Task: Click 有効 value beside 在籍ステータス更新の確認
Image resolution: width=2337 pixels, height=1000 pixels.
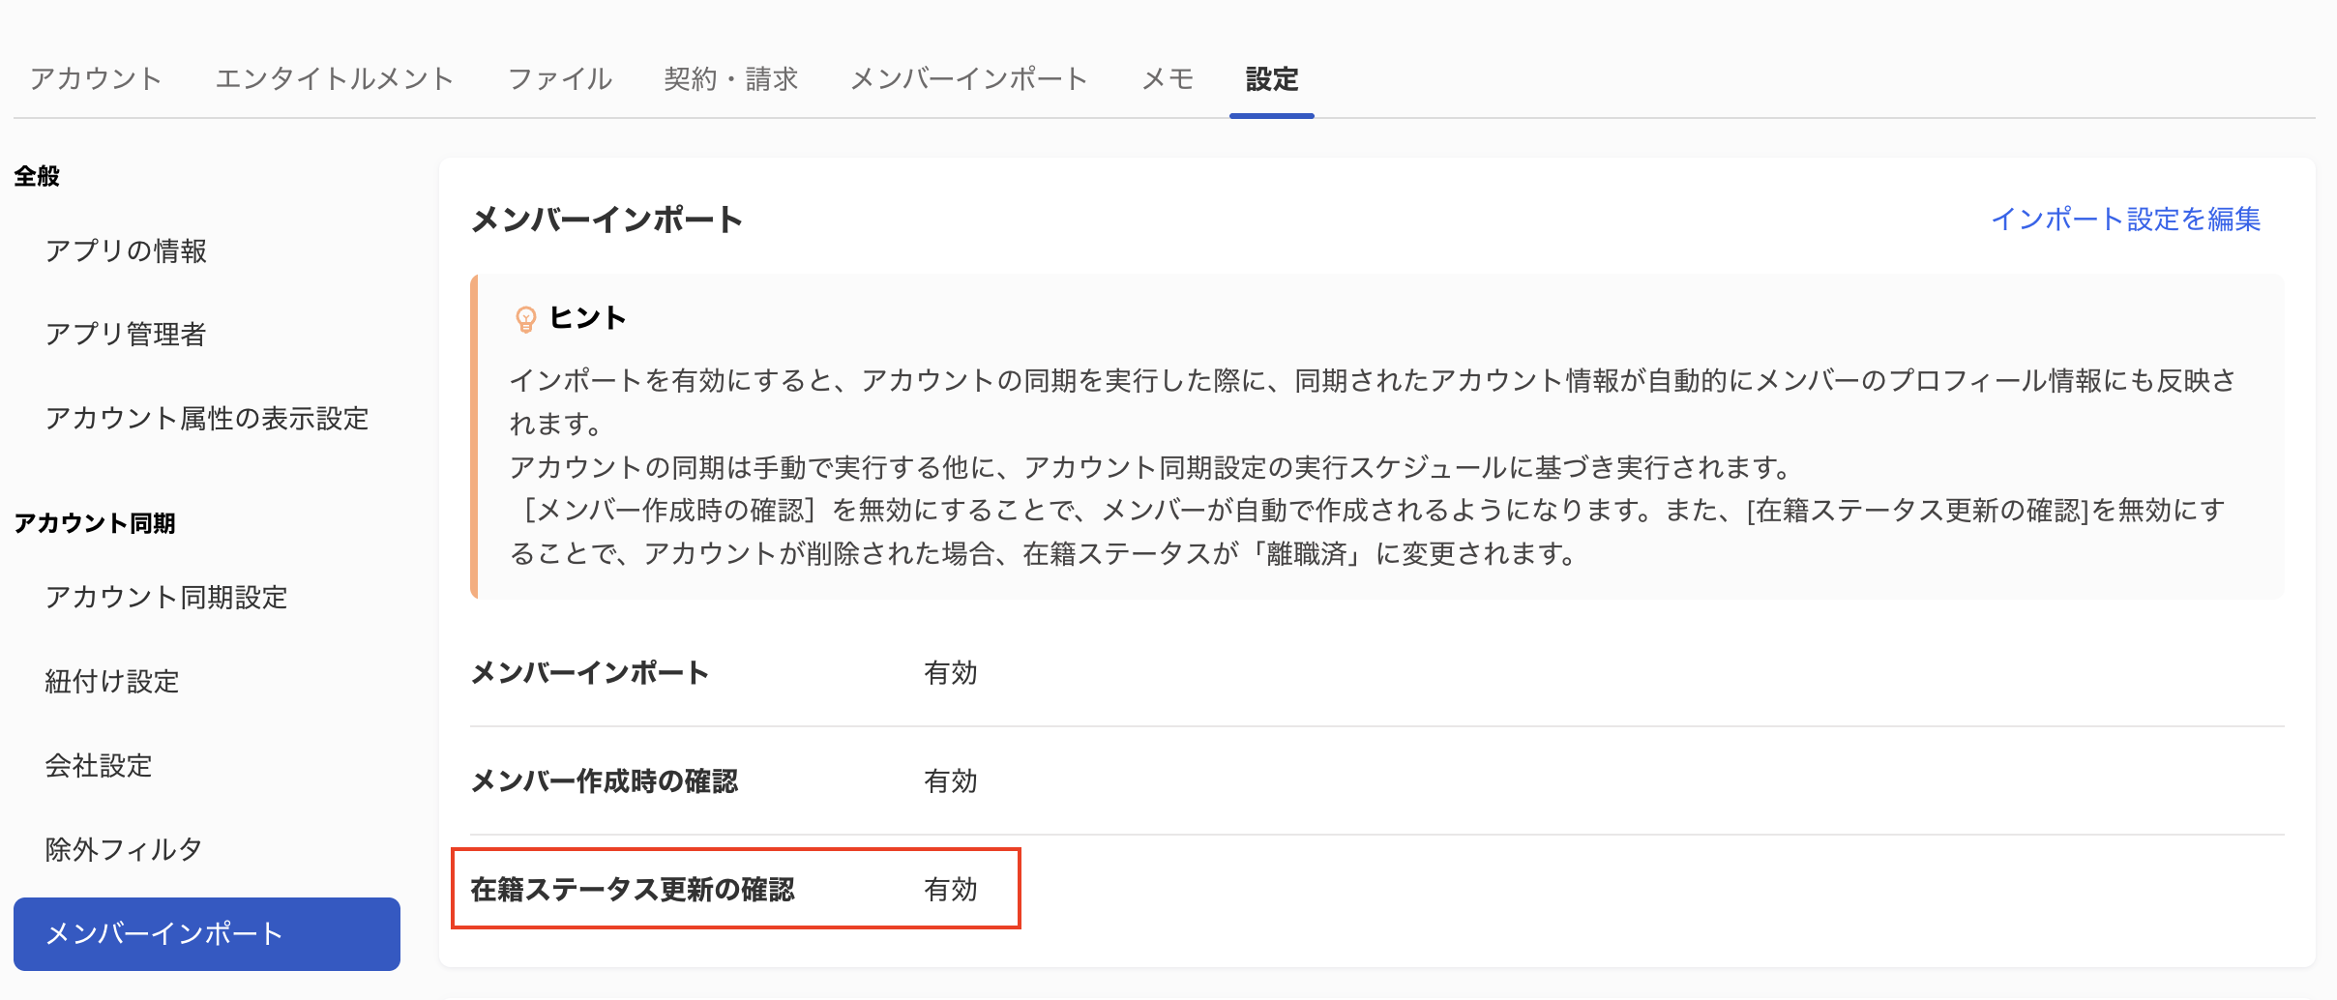Action: tap(951, 889)
